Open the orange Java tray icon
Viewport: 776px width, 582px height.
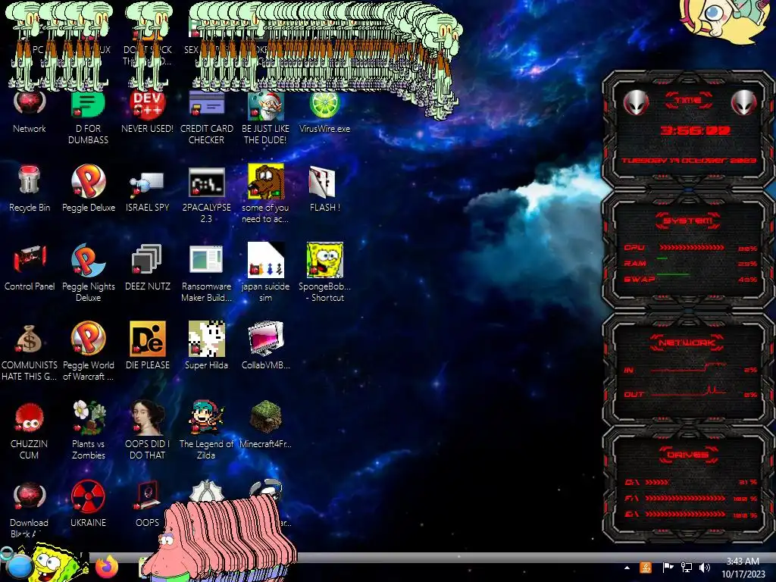tap(646, 568)
